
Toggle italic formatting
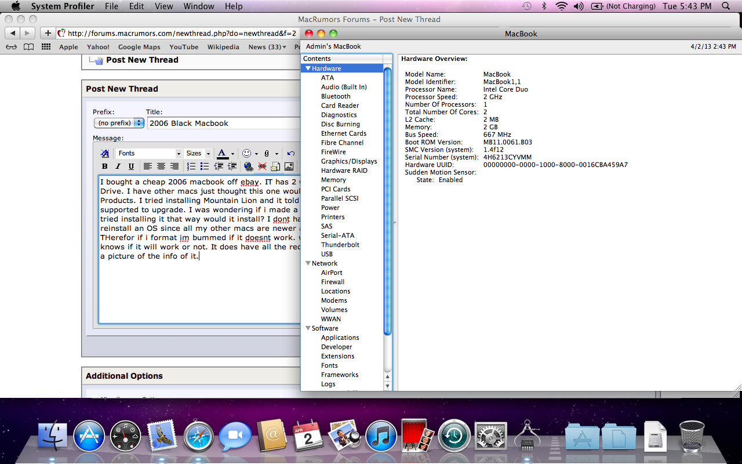click(x=118, y=166)
